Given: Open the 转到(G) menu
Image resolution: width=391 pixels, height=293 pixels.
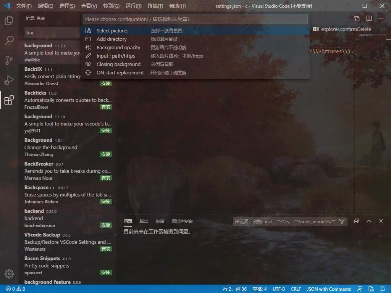Looking at the screenshot, I should [111, 6].
